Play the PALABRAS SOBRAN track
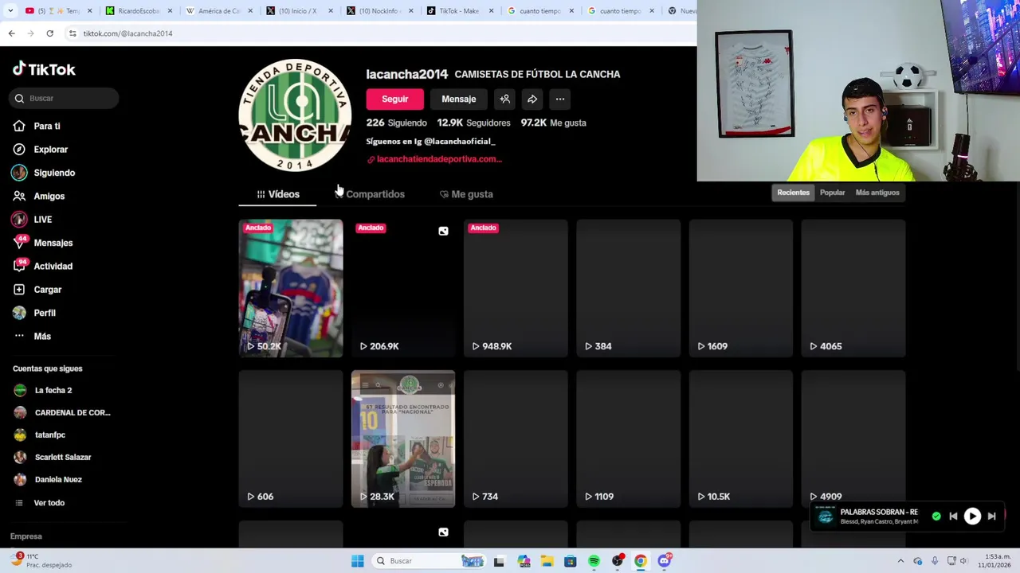 point(972,516)
